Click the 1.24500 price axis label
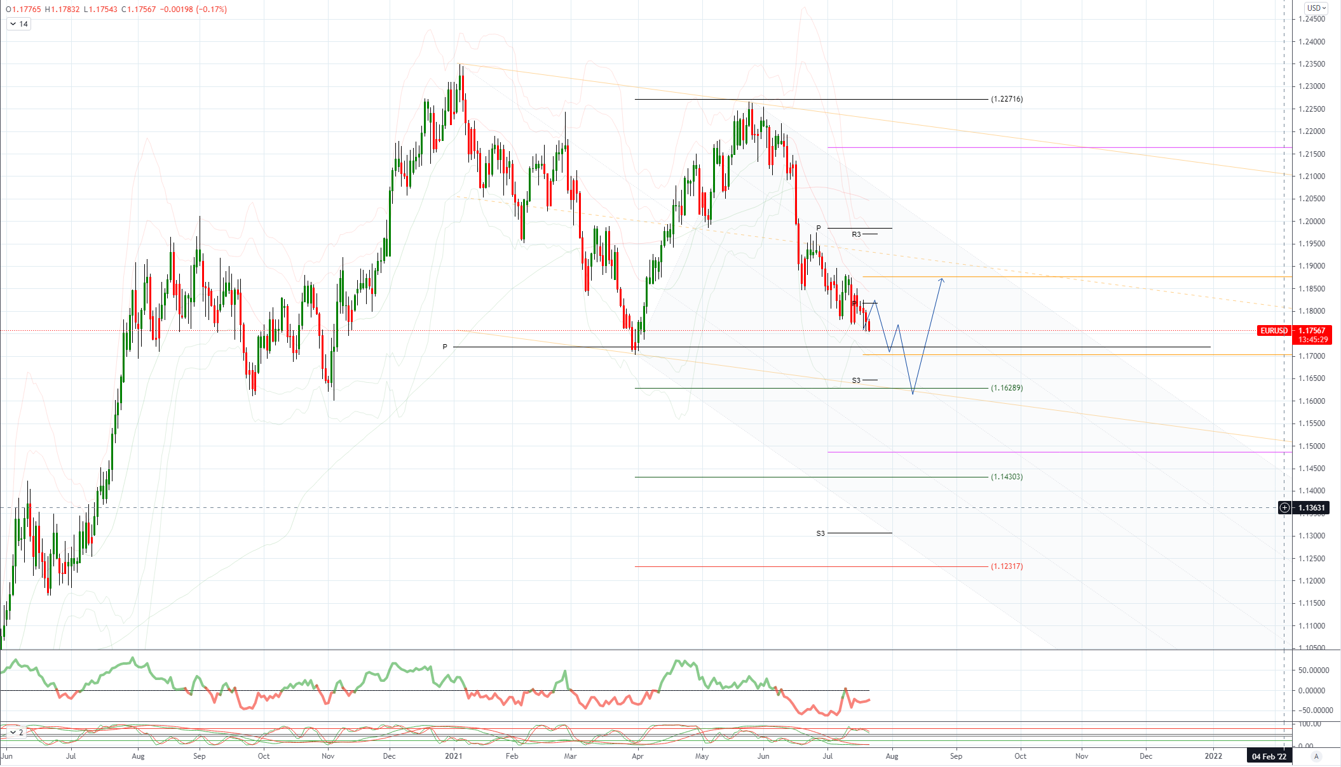Viewport: 1341px width, 767px height. 1312,19
